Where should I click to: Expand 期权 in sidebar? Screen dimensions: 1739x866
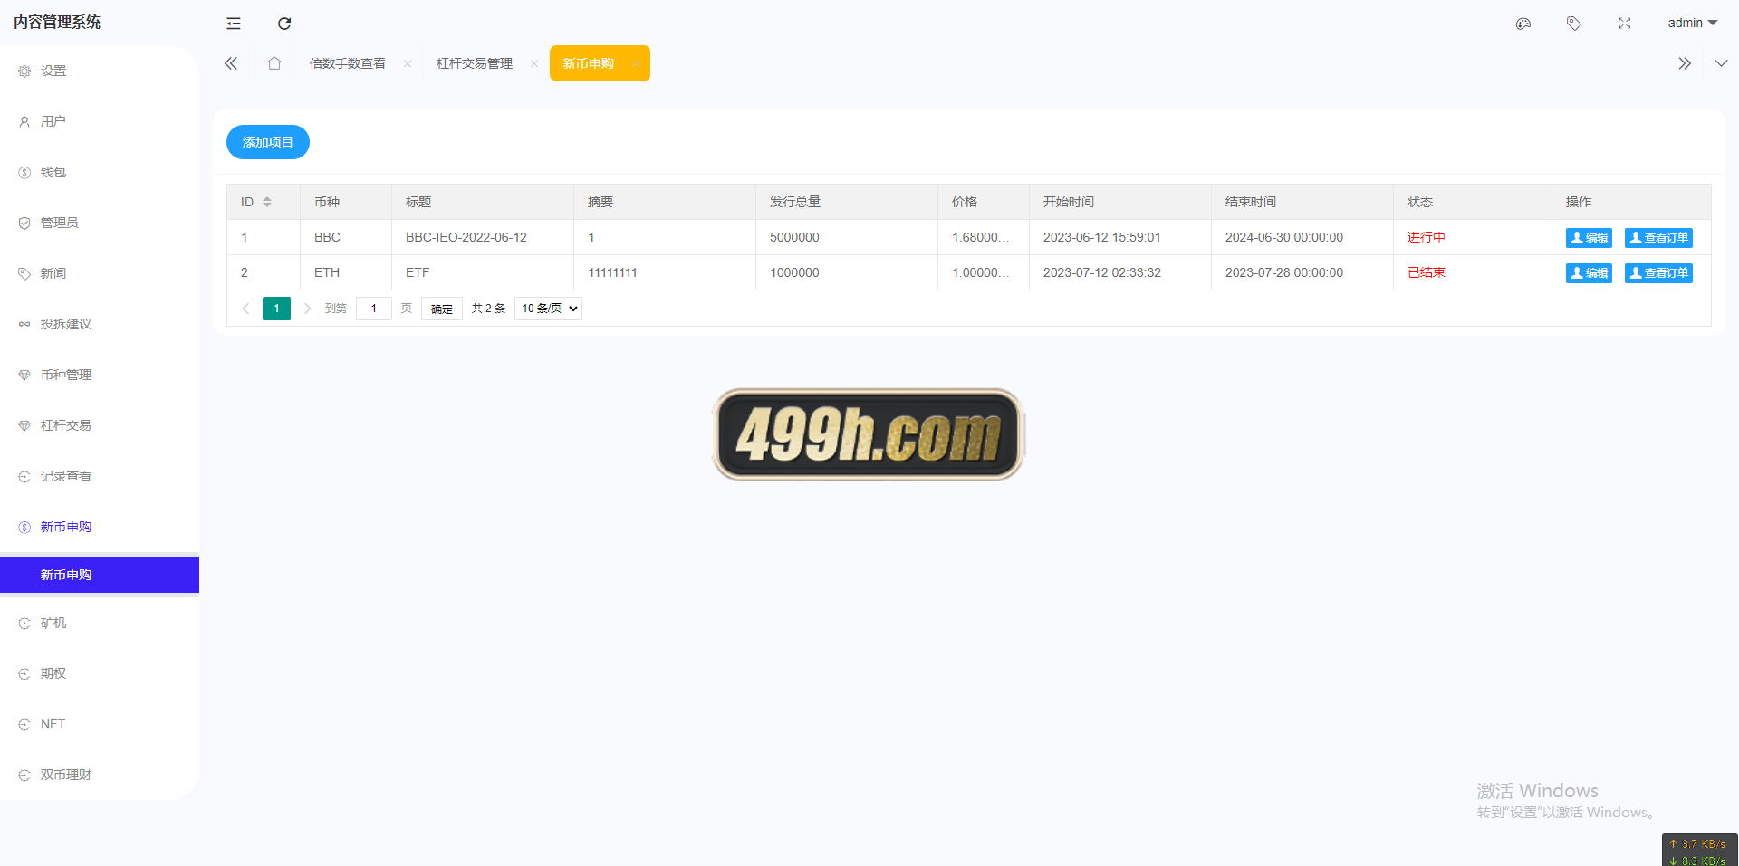100,673
